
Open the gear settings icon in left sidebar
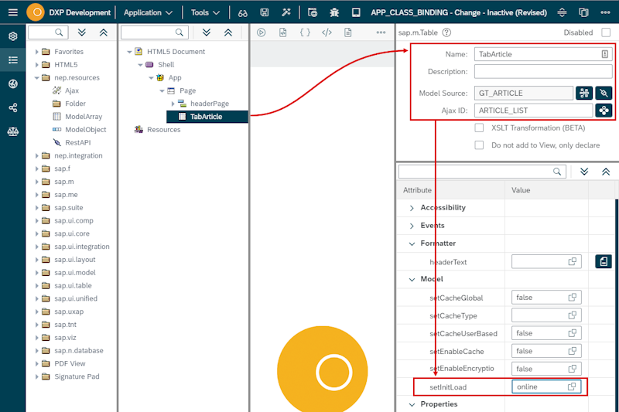tap(12, 36)
